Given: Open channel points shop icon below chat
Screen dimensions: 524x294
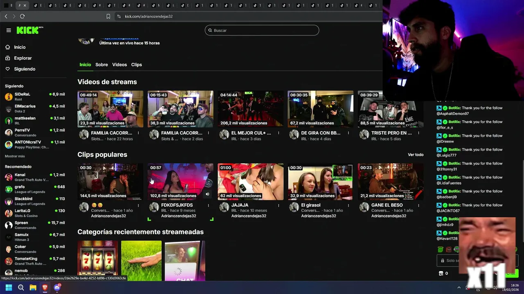Looking at the screenshot, I should [x=441, y=273].
